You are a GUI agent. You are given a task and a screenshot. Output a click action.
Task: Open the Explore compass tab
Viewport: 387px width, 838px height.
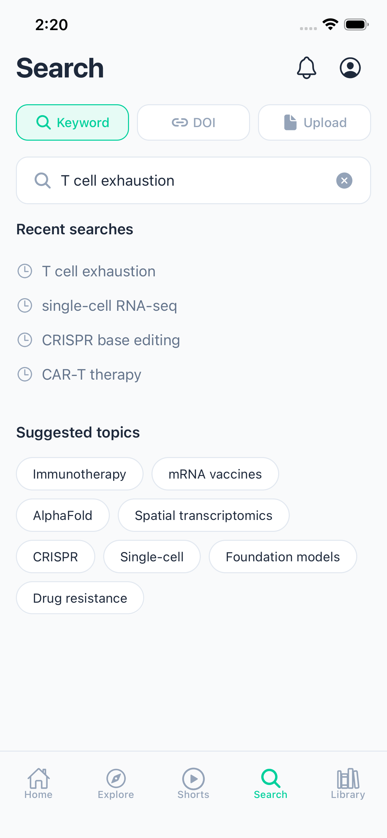click(x=116, y=783)
